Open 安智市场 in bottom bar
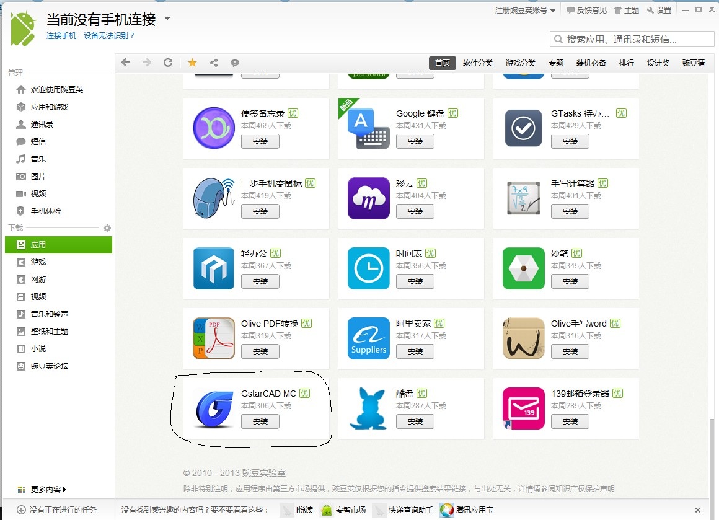 pyautogui.click(x=343, y=509)
